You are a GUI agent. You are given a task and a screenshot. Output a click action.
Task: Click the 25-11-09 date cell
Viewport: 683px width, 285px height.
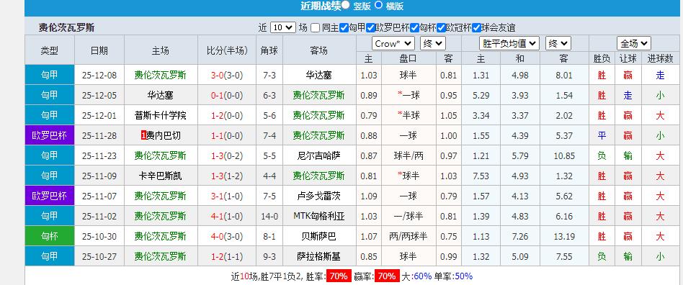click(x=99, y=176)
